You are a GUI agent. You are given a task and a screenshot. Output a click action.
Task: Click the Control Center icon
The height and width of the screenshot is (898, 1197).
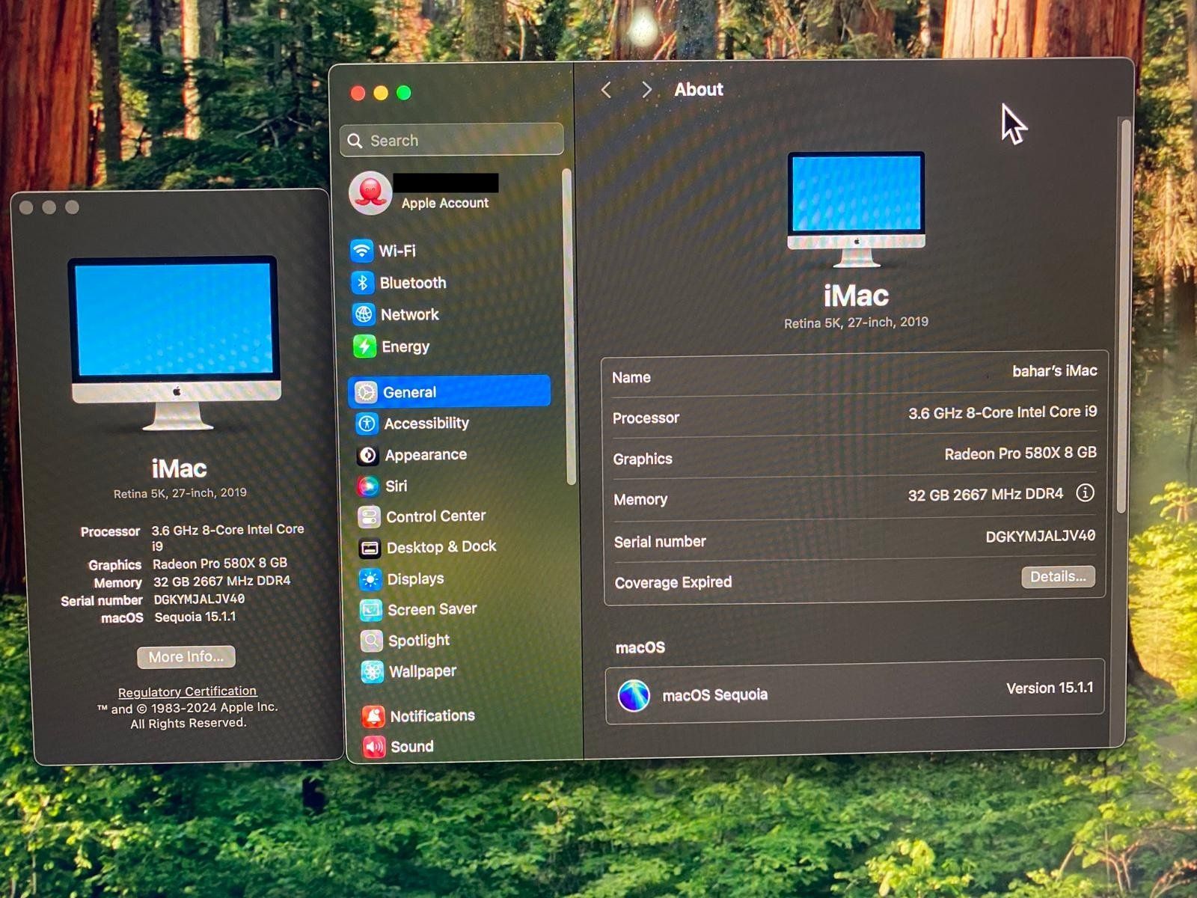click(369, 516)
